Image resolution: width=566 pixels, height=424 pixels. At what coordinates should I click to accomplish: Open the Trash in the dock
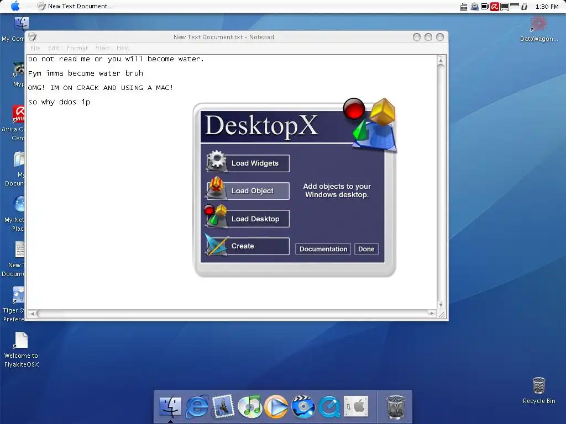396,407
